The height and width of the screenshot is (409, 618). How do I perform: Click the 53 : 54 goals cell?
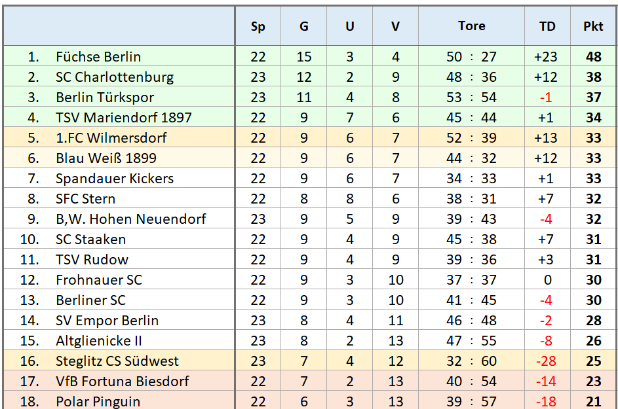[x=472, y=98]
